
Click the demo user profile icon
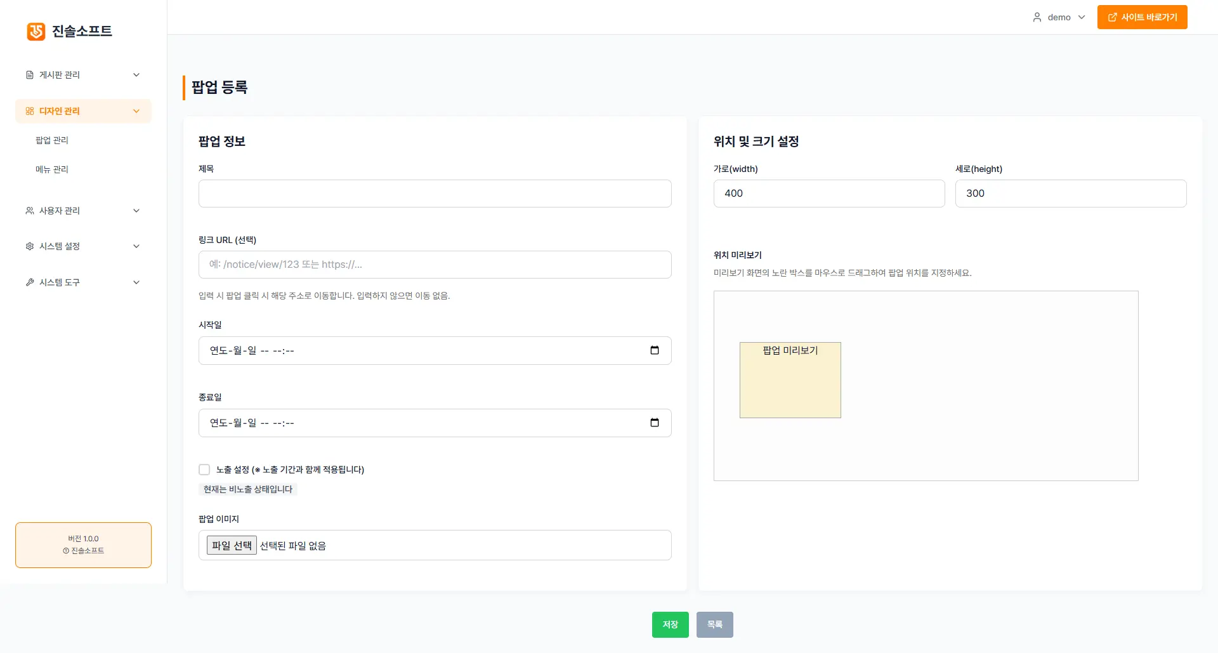point(1037,17)
